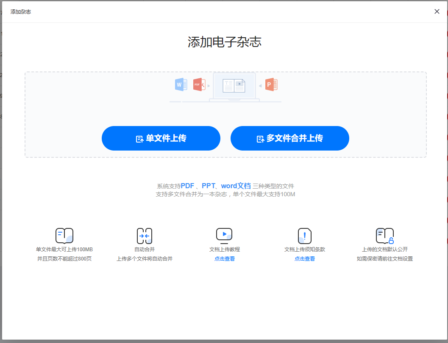Viewport: 448px width, 343px height.
Task: Click the auto merge (自动合并) icon
Action: 145,236
